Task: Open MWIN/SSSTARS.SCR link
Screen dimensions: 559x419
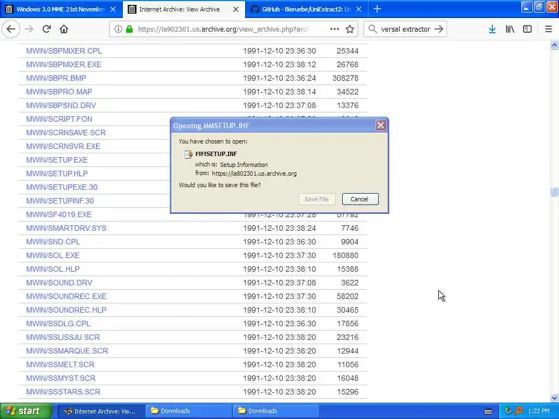Action: click(x=63, y=392)
